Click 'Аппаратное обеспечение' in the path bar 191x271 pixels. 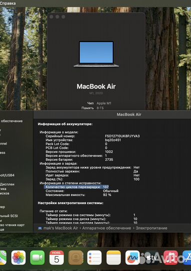107,228
